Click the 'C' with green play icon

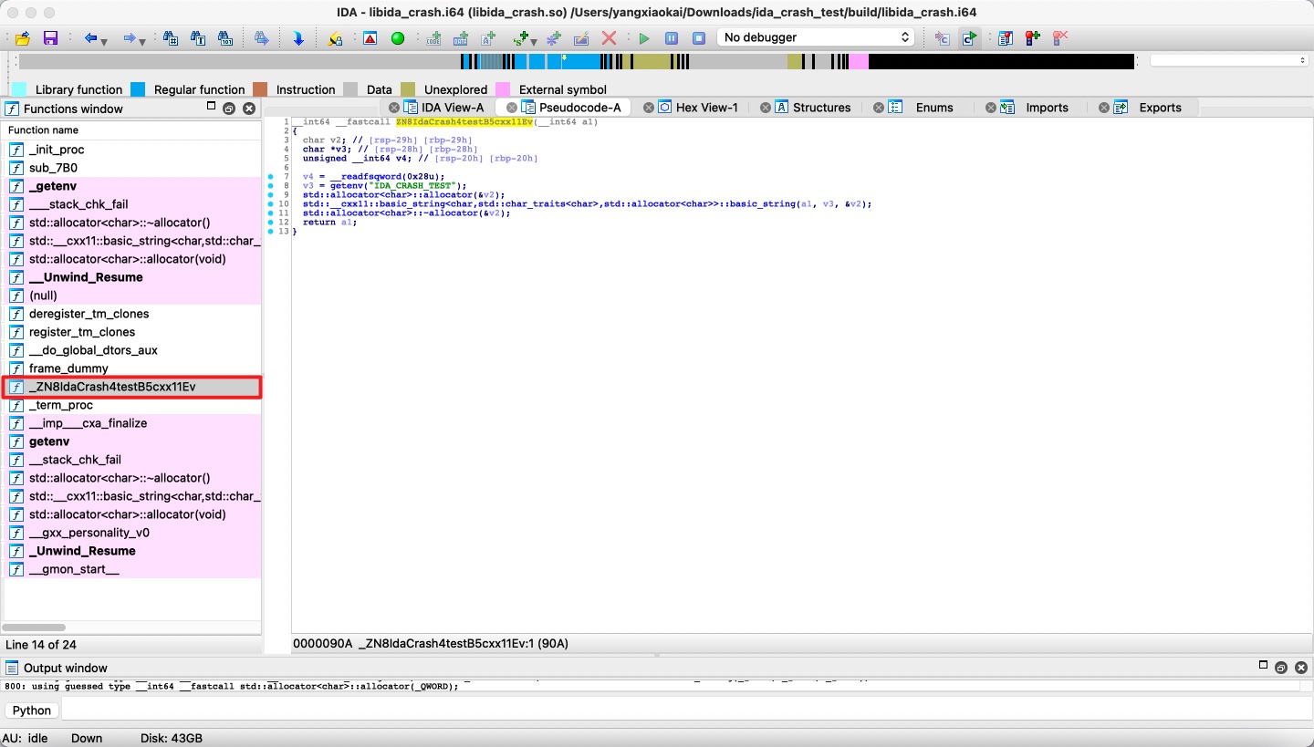click(x=969, y=38)
